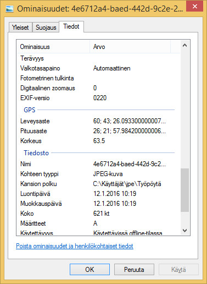207x284 pixels.
Task: Select the Leveysaste label
Action: 35,121
